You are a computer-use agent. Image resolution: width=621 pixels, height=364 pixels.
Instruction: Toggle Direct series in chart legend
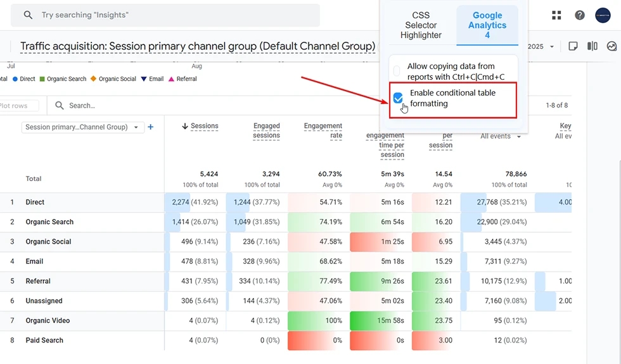coord(24,78)
